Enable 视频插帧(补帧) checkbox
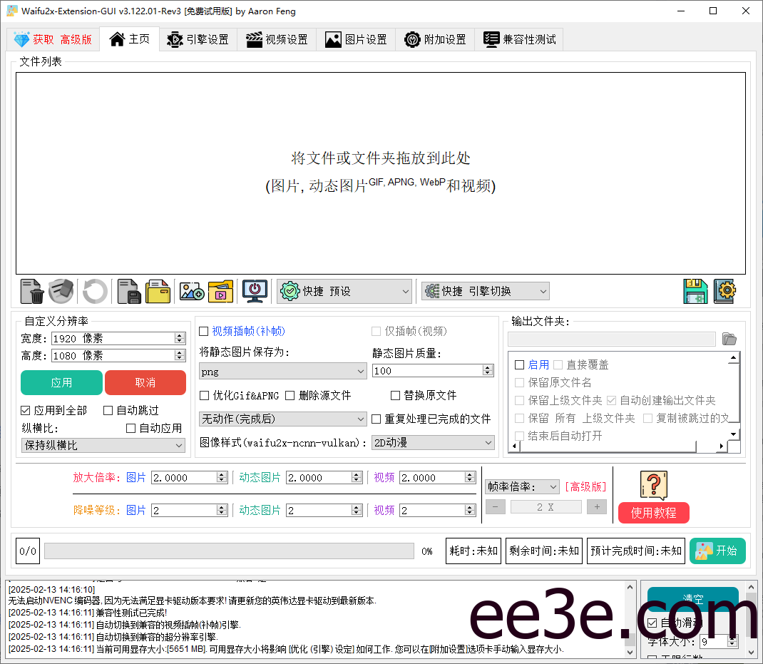Screen dimensions: 763x664 pyautogui.click(x=204, y=331)
